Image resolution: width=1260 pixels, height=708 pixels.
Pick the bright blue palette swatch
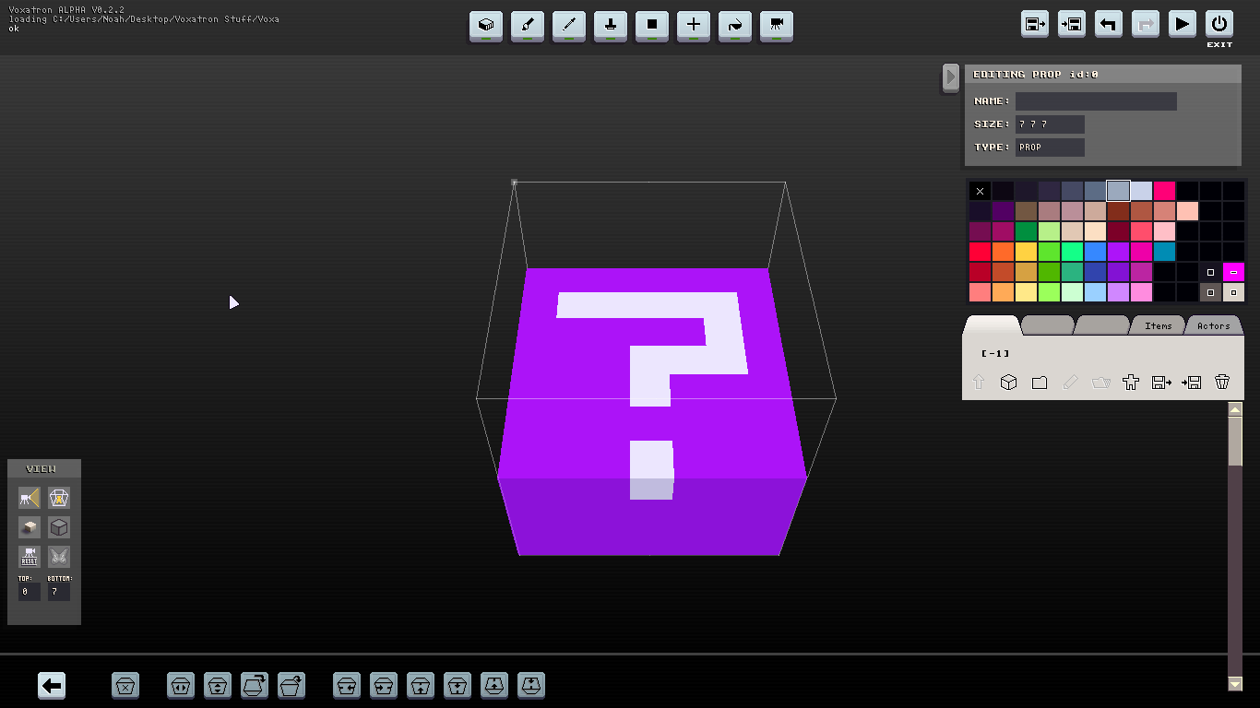(x=1096, y=252)
